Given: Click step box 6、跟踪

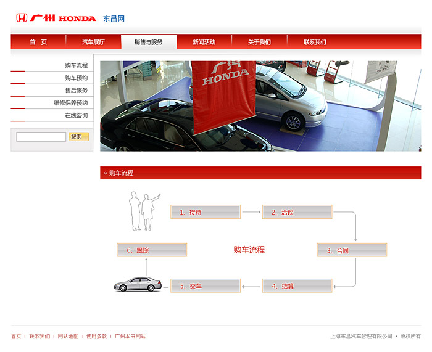Looking at the screenshot, I should point(152,250).
